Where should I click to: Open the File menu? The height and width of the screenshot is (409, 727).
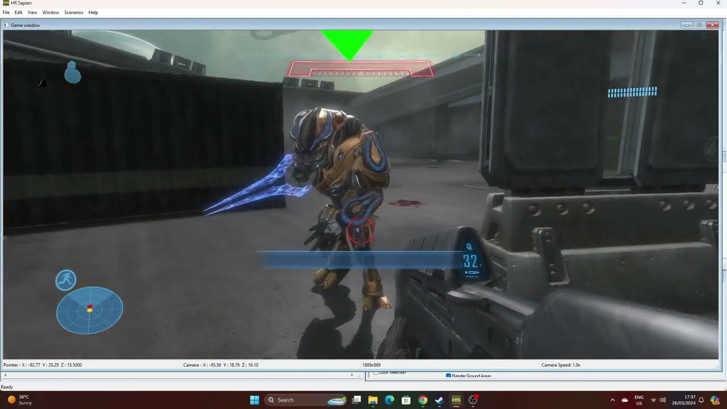pos(6,12)
